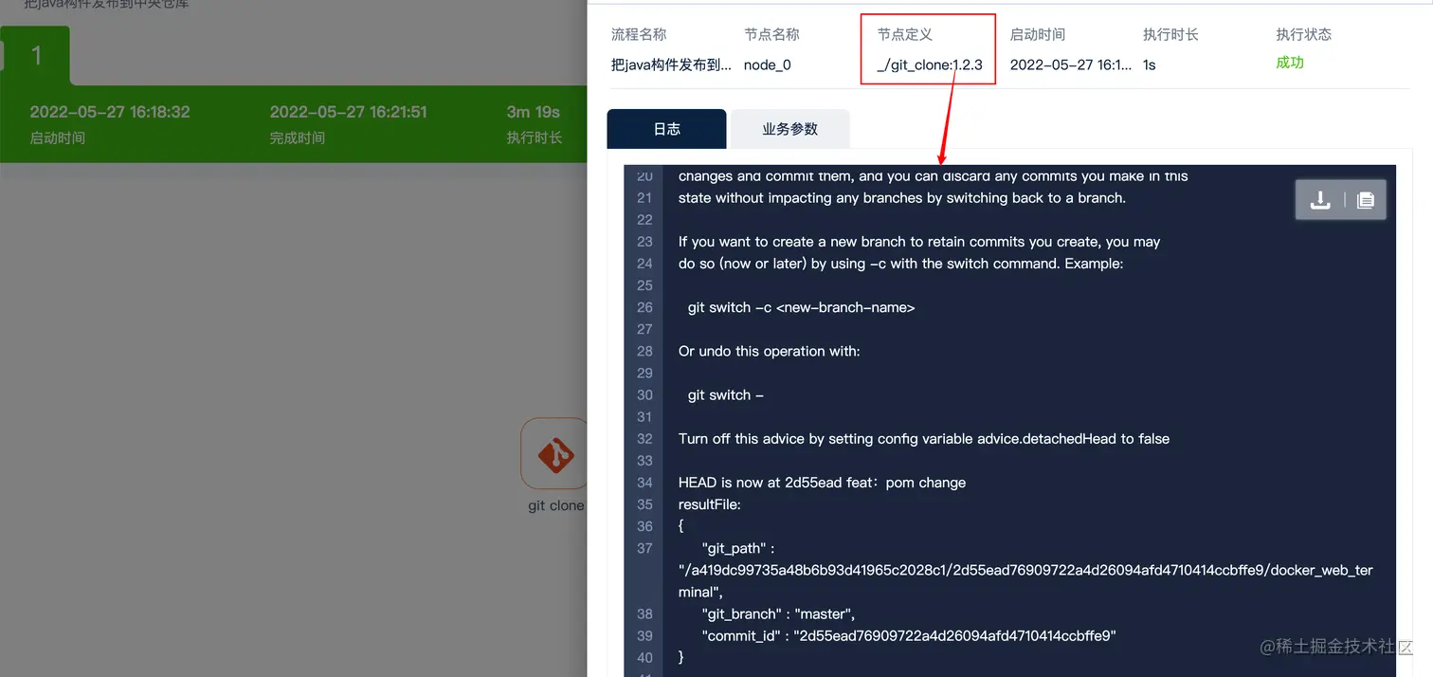This screenshot has height=677, width=1433.
Task: Click the 3m 19s duration value
Action: click(x=533, y=112)
